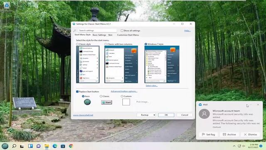Open Chat icon on taskbar
Viewport: 266px width, 150px height.
39,146
